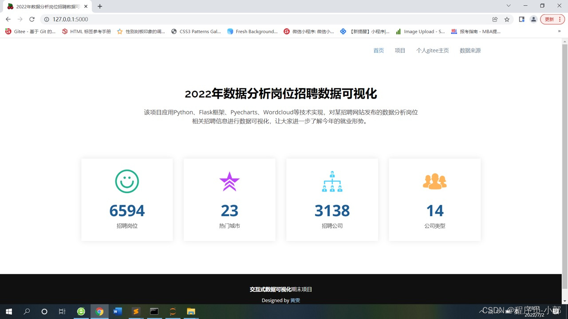Click the 23 热门城市 number
The width and height of the screenshot is (568, 319).
coord(229,211)
